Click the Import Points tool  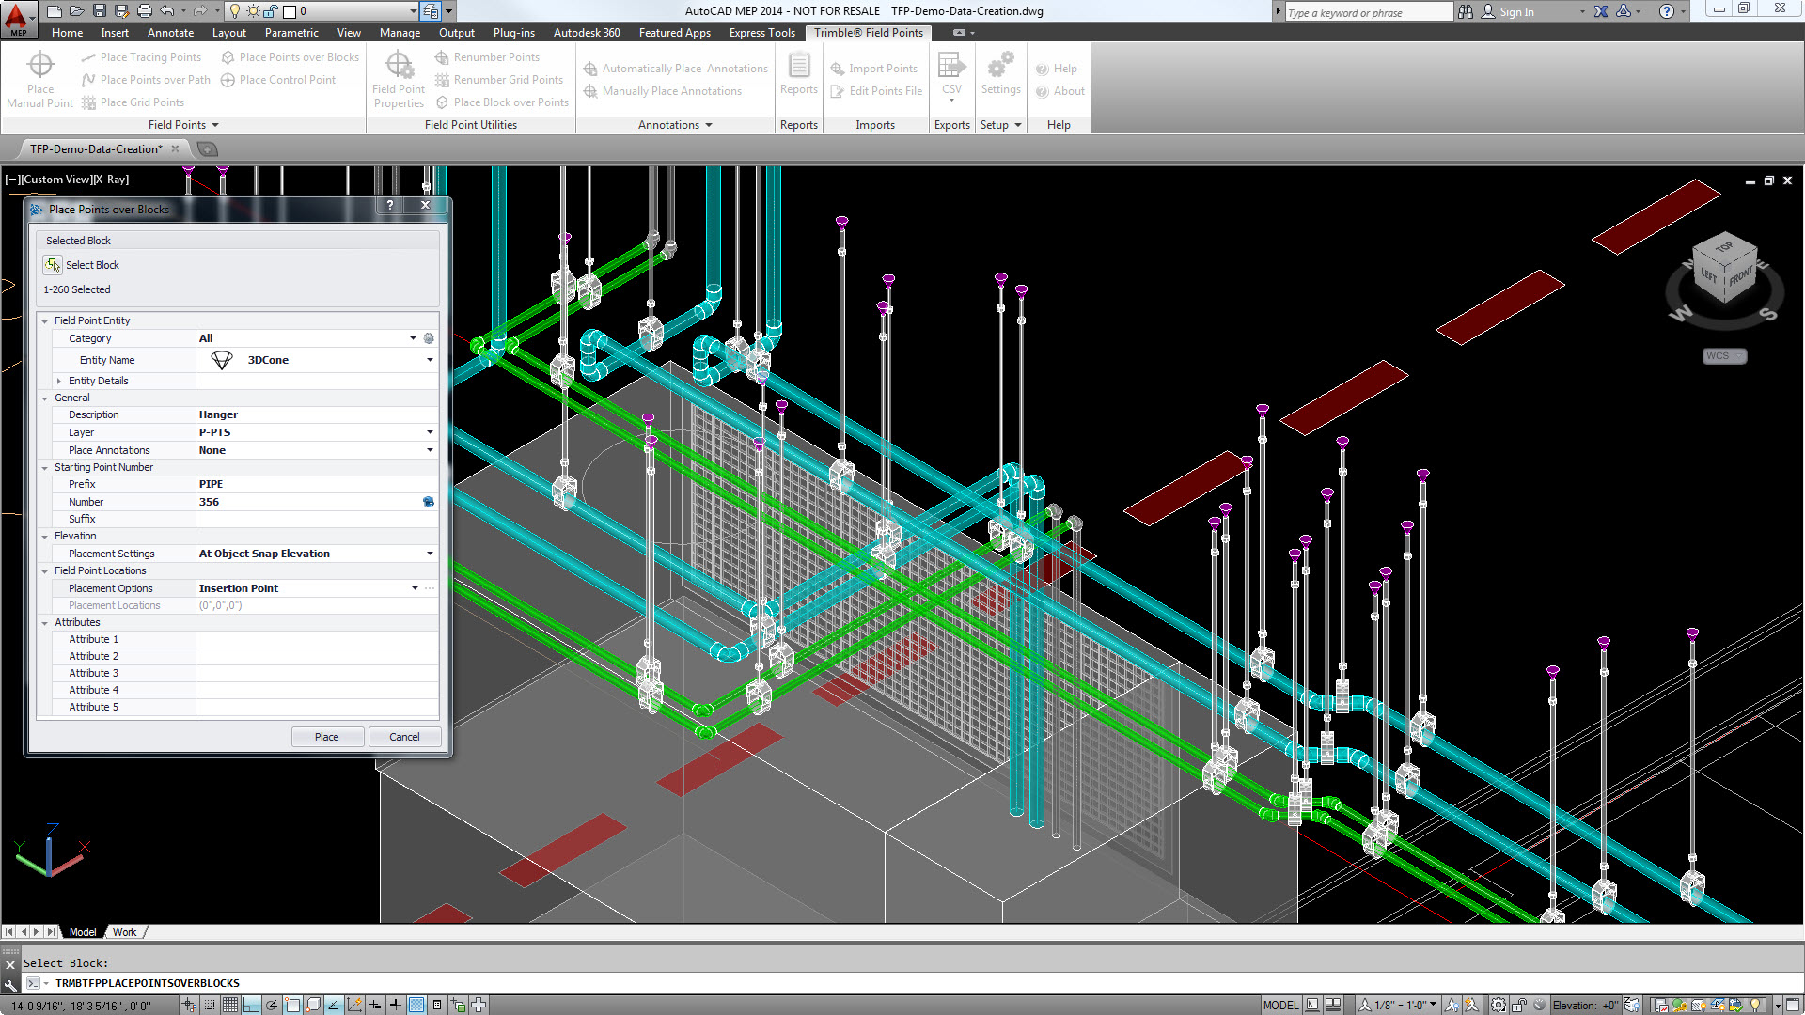(x=873, y=69)
